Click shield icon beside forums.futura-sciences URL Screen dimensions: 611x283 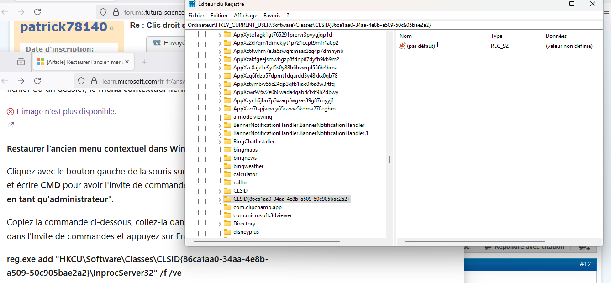[103, 12]
